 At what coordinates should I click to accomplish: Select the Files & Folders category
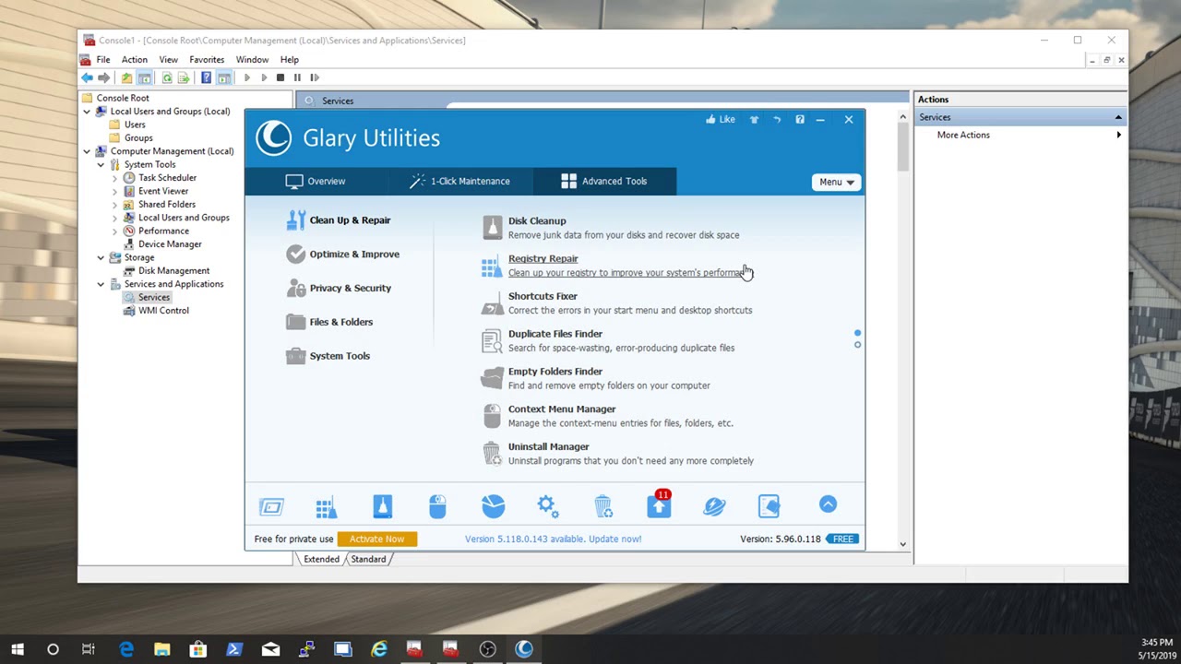329,322
